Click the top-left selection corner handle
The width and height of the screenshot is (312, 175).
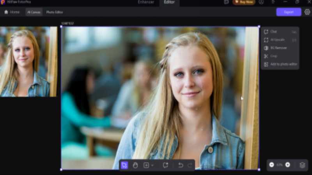pyautogui.click(x=61, y=26)
